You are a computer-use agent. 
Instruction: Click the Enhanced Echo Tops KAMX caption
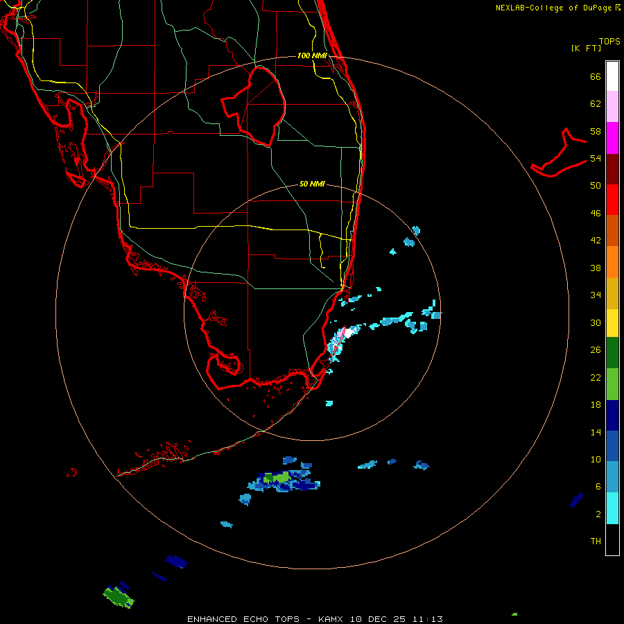point(315,619)
